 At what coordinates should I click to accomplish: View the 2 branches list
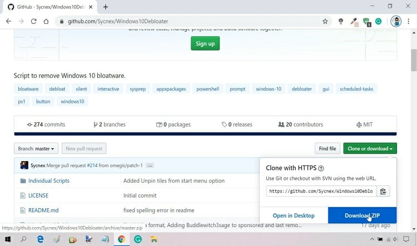(110, 124)
